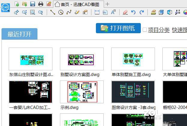Click the 快速搜 link
The image size is (187, 126).
(x=180, y=30)
